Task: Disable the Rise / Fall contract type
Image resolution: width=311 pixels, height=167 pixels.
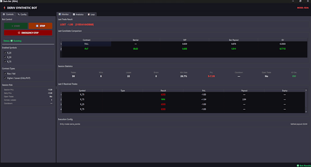Action: coord(5,74)
